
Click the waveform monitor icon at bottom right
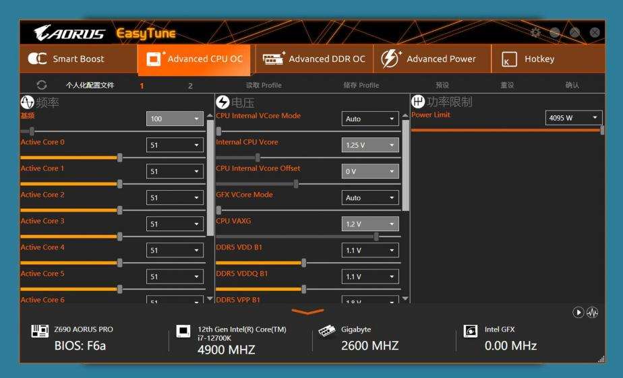[593, 313]
